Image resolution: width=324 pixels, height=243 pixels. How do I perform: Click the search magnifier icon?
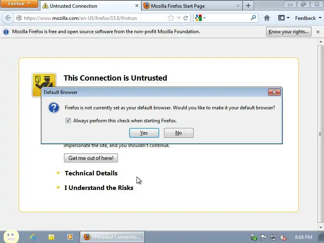click(x=254, y=18)
